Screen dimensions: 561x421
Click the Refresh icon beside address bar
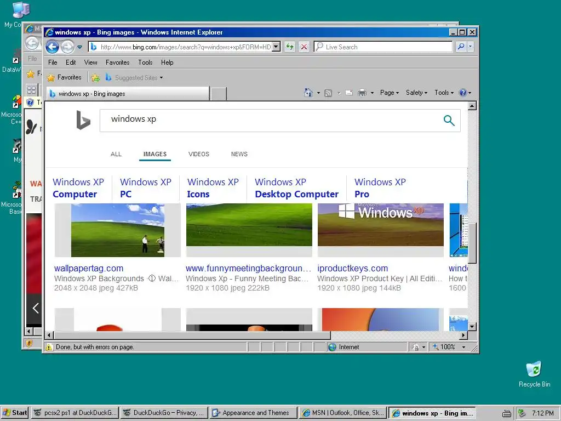(290, 47)
